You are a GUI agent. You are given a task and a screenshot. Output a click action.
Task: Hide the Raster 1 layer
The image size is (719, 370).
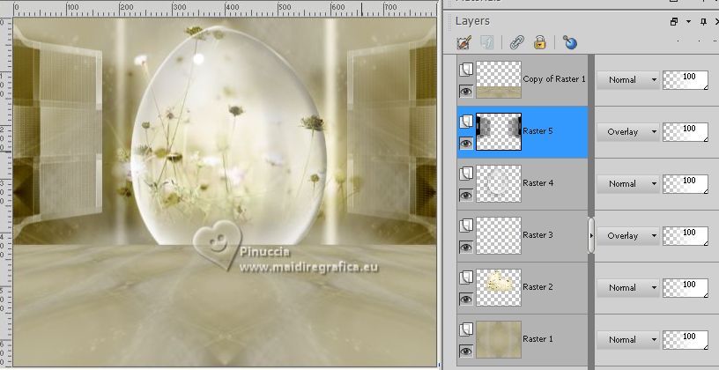tap(466, 351)
